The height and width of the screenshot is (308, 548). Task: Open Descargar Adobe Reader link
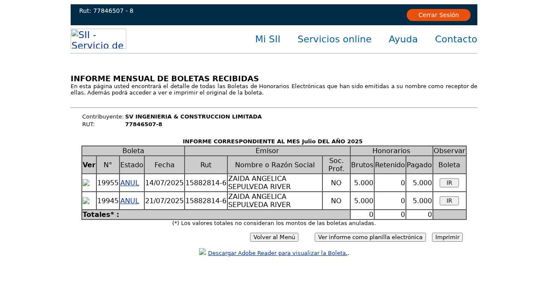[277, 253]
